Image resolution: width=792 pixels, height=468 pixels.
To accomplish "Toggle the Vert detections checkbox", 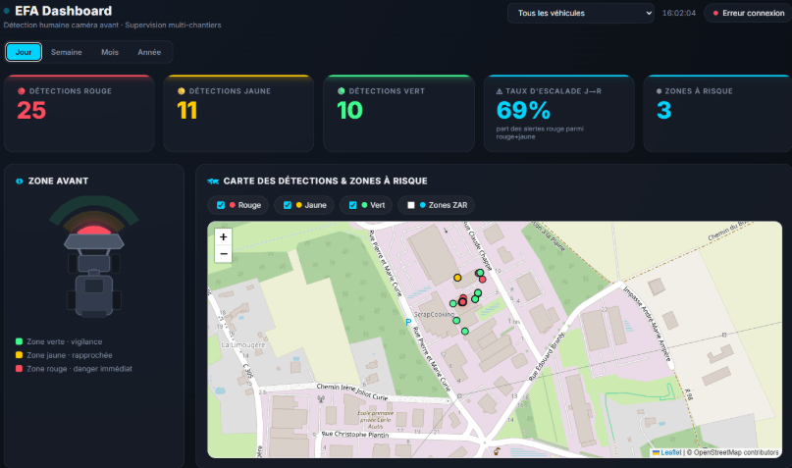I will point(353,205).
